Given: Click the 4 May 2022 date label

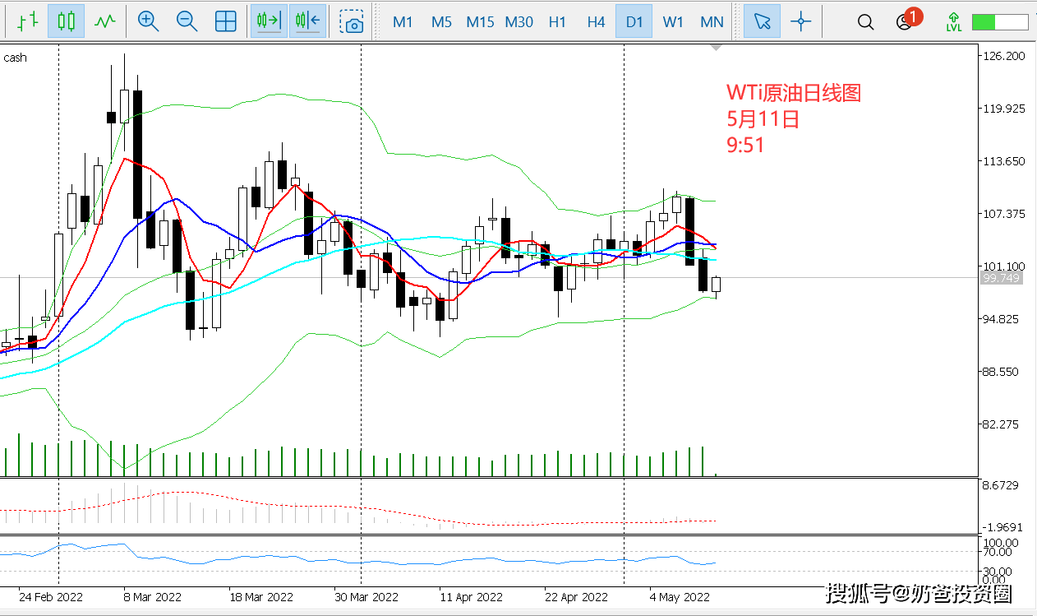Looking at the screenshot, I should point(680,597).
